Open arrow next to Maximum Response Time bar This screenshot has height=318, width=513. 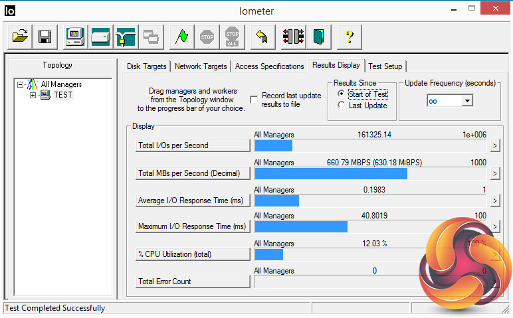tap(494, 226)
